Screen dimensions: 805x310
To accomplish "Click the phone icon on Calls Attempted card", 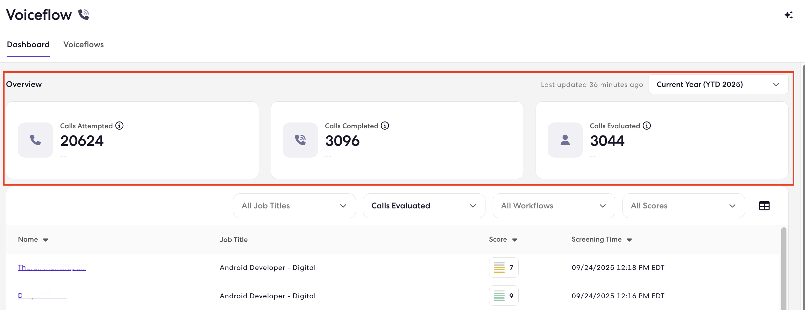I will [35, 140].
